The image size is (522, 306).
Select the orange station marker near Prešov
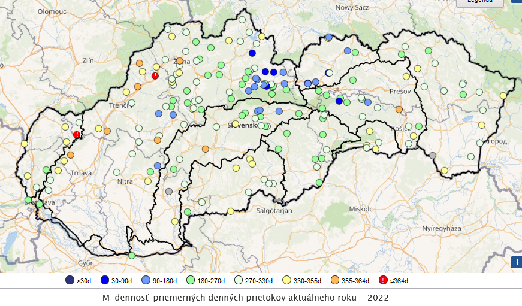click(x=399, y=110)
